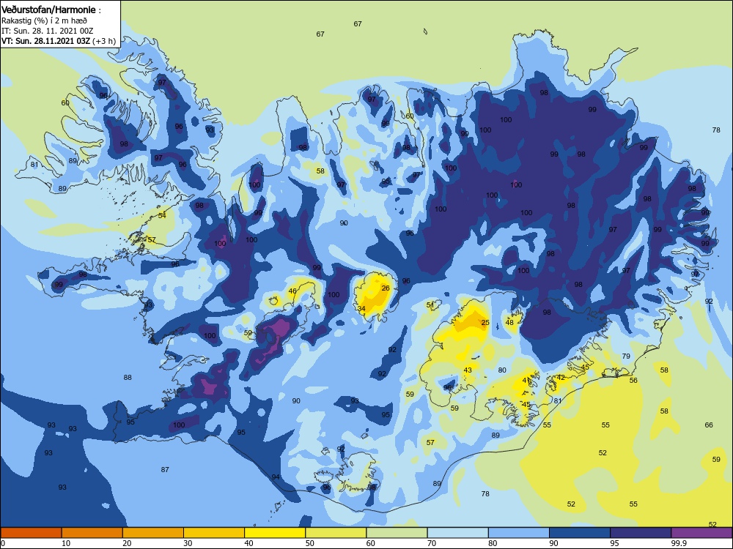
Task: Click the 'Veðurstofan/Harmonie' title text
Action: coord(48,10)
